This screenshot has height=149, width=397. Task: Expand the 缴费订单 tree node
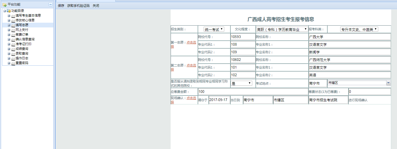[9, 35]
